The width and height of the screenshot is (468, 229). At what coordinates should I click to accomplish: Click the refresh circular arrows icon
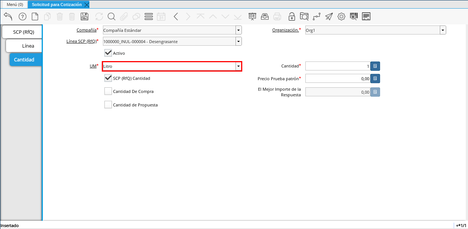point(99,16)
